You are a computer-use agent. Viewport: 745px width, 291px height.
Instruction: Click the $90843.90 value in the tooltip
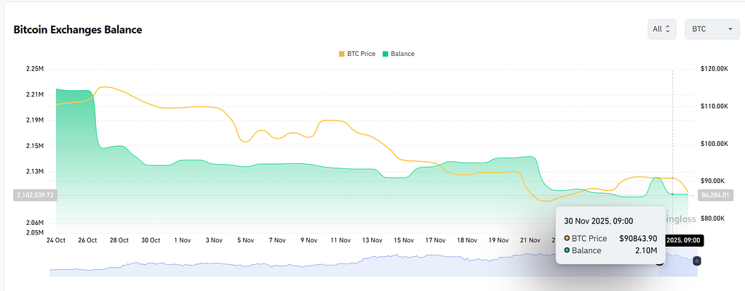pos(638,238)
